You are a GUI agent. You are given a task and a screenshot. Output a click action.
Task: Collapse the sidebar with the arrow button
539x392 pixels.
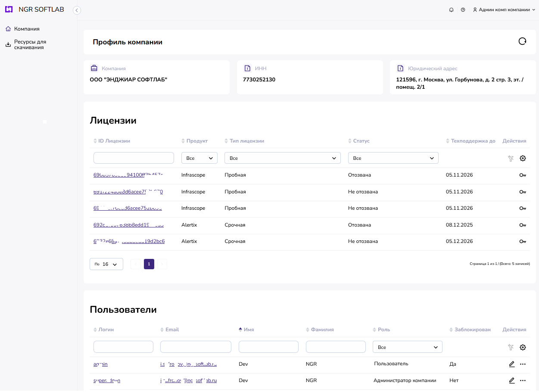pos(77,10)
